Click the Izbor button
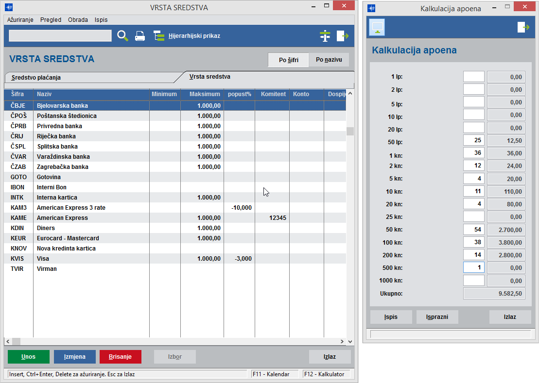Image resolution: width=539 pixels, height=383 pixels. 174,357
